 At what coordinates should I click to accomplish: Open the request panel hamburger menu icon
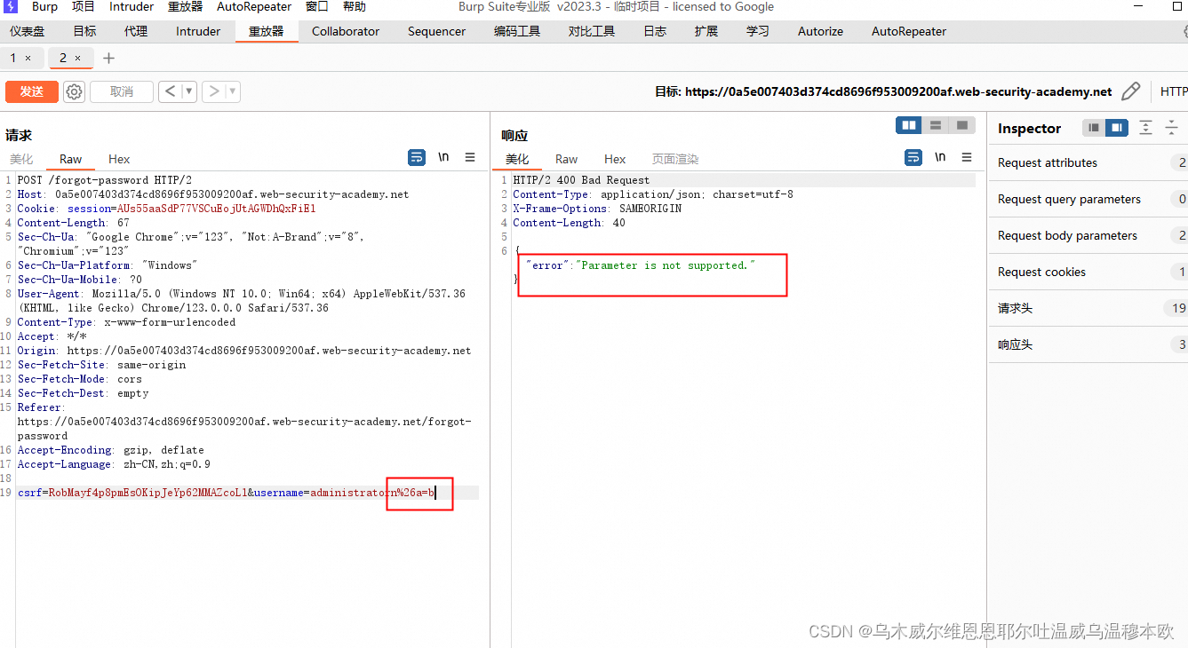470,157
